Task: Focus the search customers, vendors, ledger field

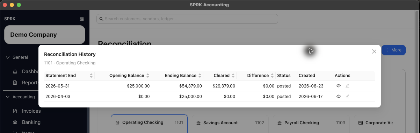Action: coord(187,19)
